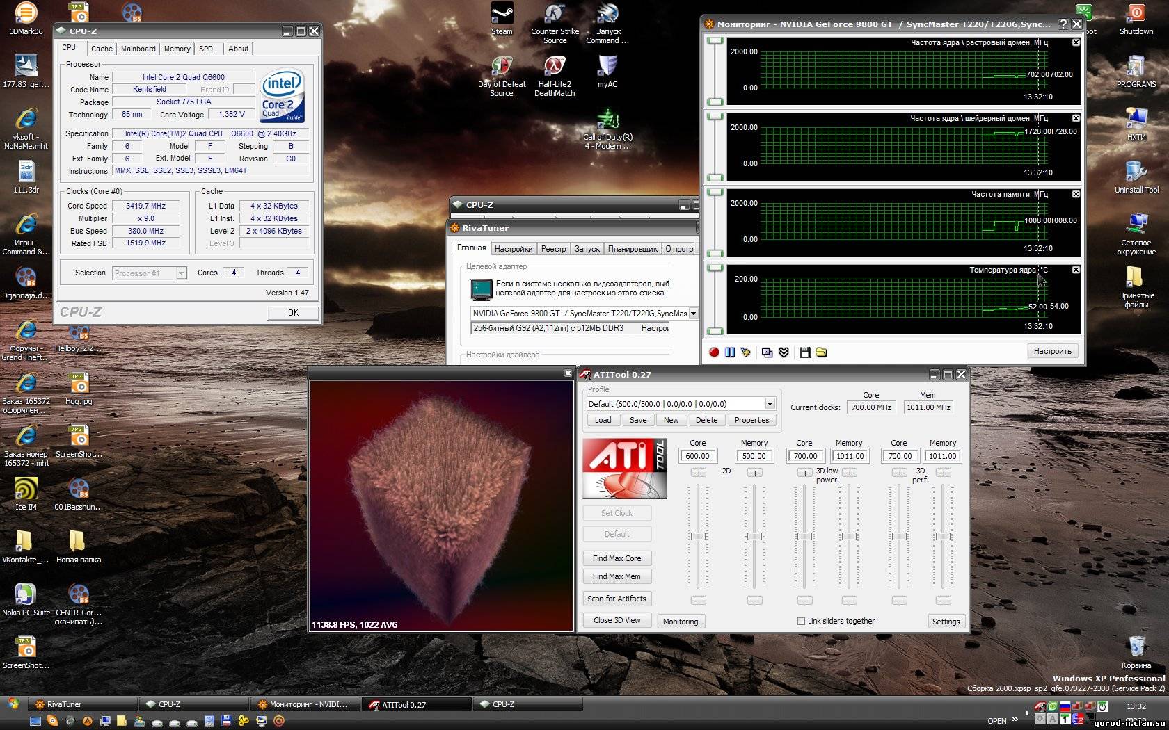The image size is (1169, 730).
Task: Close the shader domain graph panel
Action: [1076, 118]
